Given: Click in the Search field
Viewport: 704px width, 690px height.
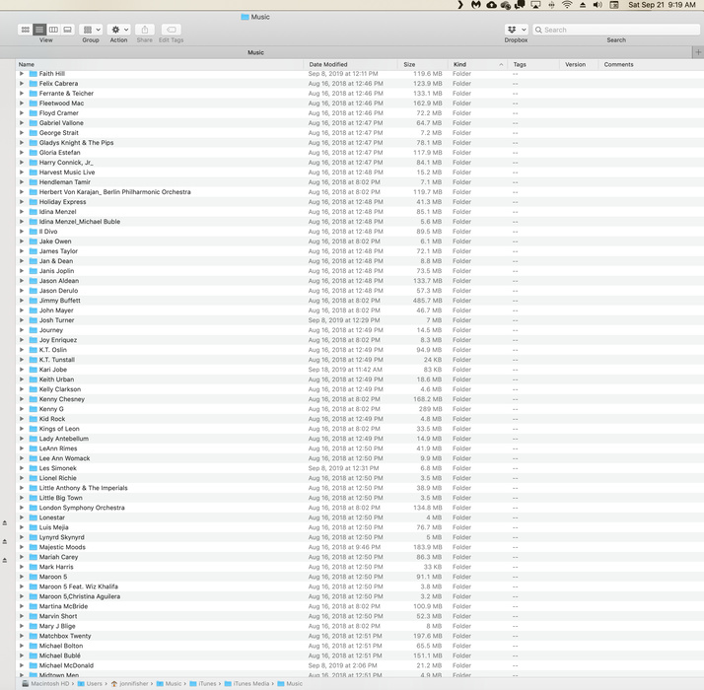Looking at the screenshot, I should (x=616, y=30).
